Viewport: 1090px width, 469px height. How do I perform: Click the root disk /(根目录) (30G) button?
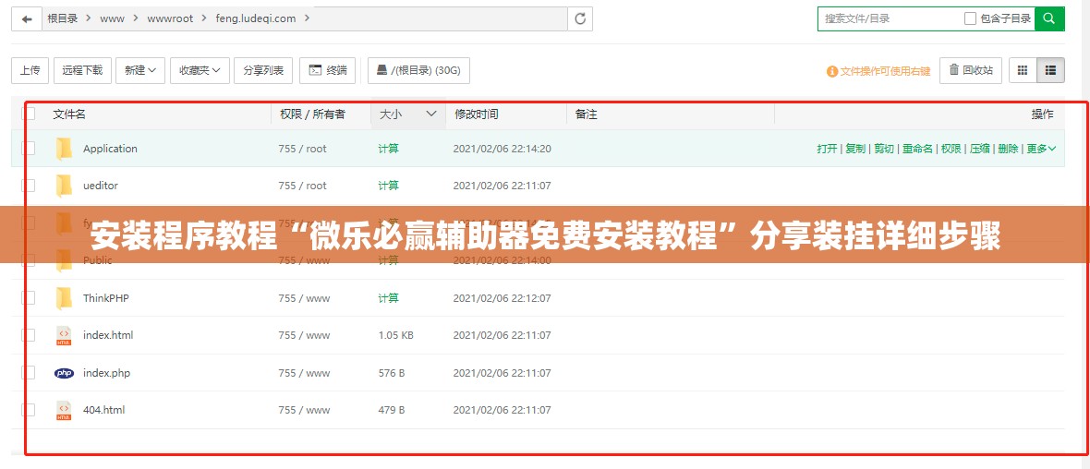418,70
